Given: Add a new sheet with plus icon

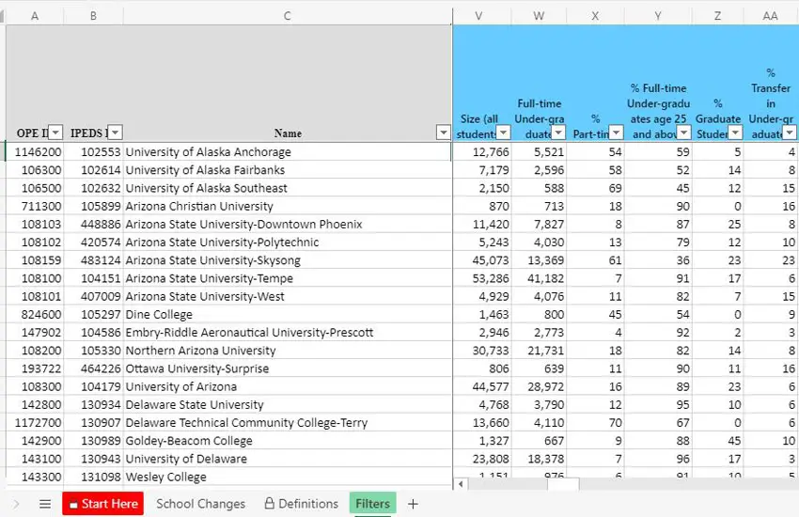Looking at the screenshot, I should point(413,504).
